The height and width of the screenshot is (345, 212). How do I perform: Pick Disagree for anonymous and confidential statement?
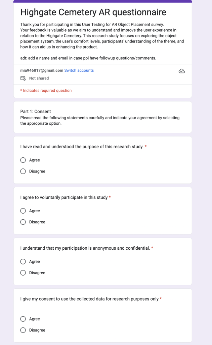[x=23, y=273]
